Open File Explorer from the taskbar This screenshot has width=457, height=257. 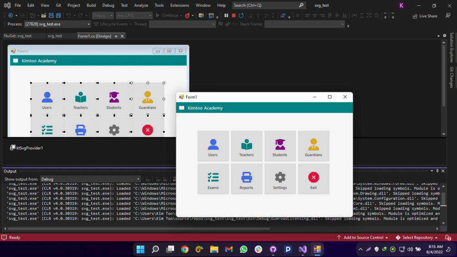click(x=214, y=249)
